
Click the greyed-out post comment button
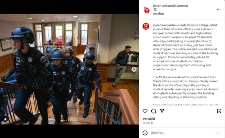218,133
